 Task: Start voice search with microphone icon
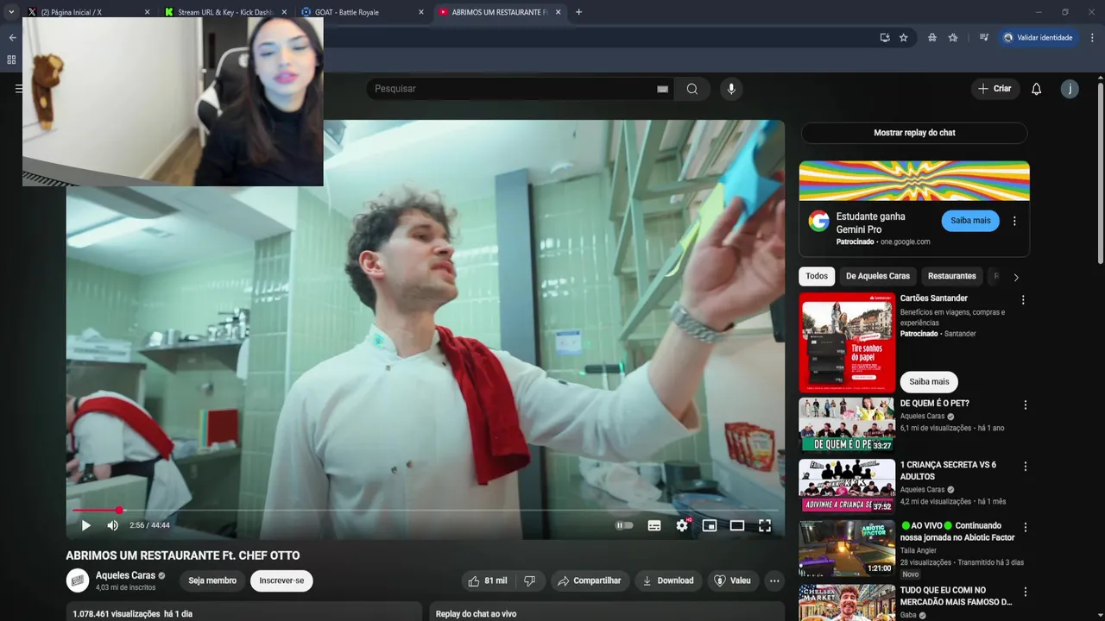(731, 89)
